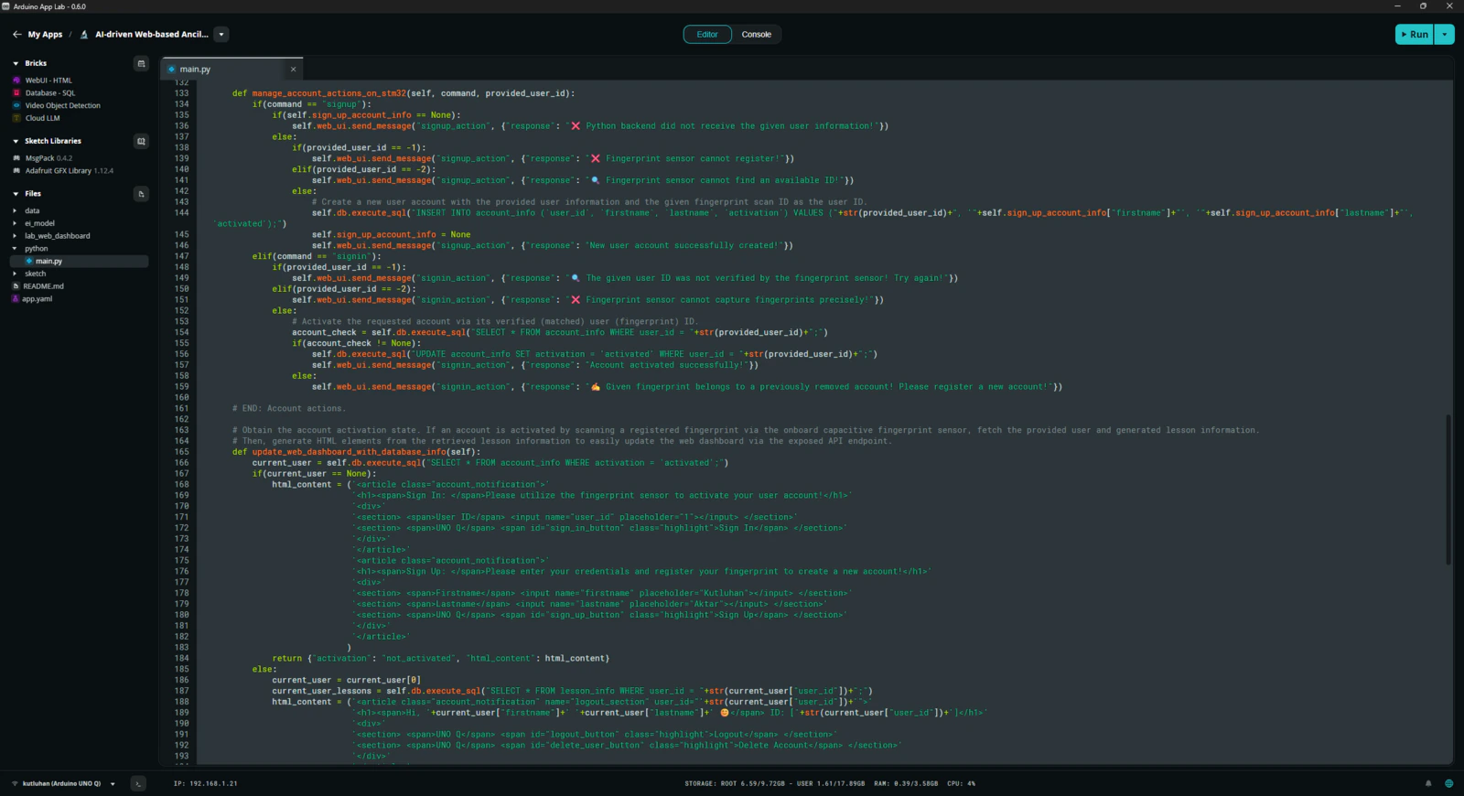
Task: Open the app name dropdown menu
Action: pos(221,35)
